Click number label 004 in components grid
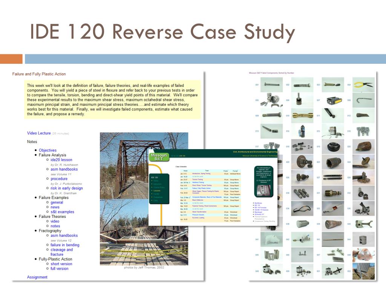 coord(349,85)
